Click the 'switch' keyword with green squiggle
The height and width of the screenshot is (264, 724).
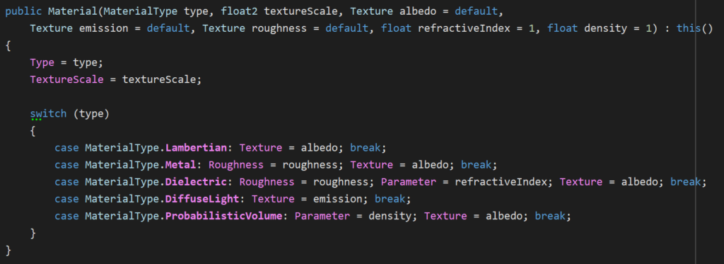[49, 114]
